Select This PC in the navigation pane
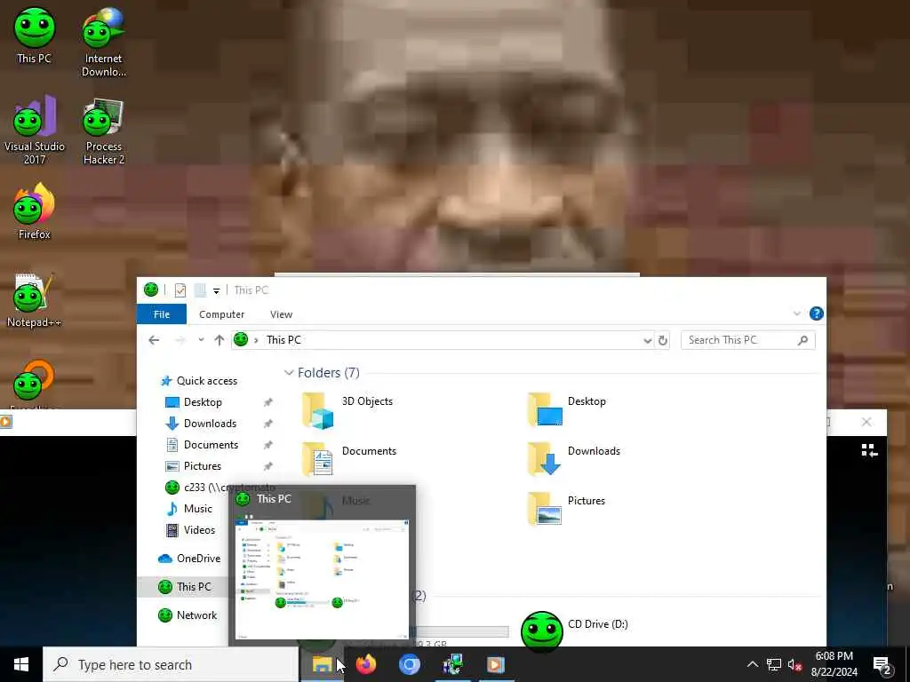The width and height of the screenshot is (910, 682). click(x=185, y=587)
